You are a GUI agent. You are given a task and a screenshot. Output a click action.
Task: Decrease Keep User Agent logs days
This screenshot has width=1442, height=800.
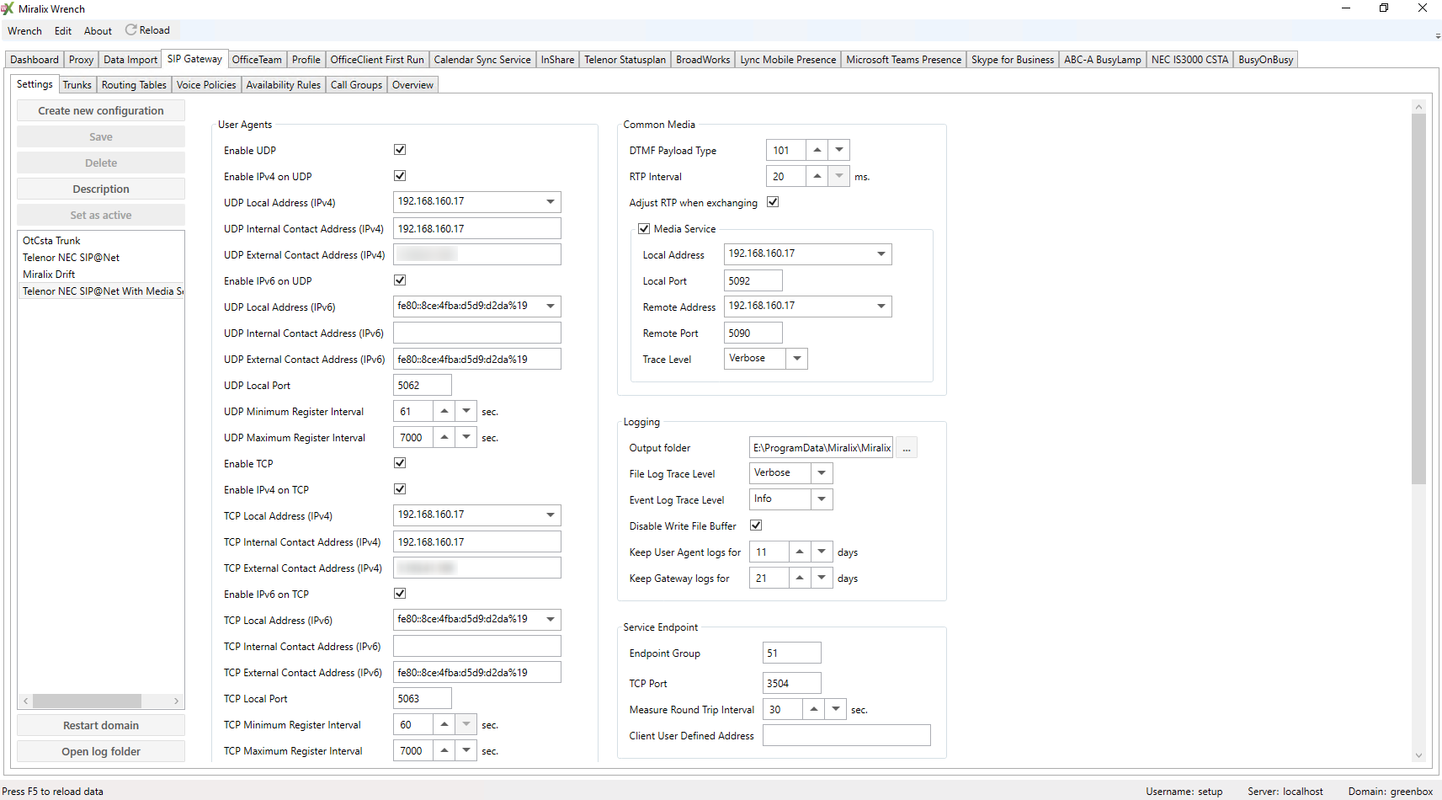coord(822,552)
